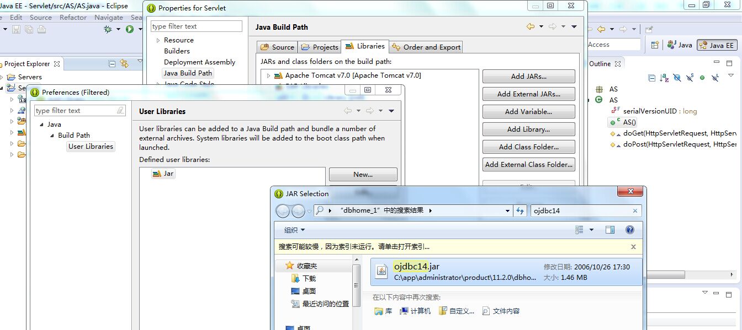Viewport: 742px width, 330px height.
Task: Collapse all in Project Explorer
Action: coord(112,63)
